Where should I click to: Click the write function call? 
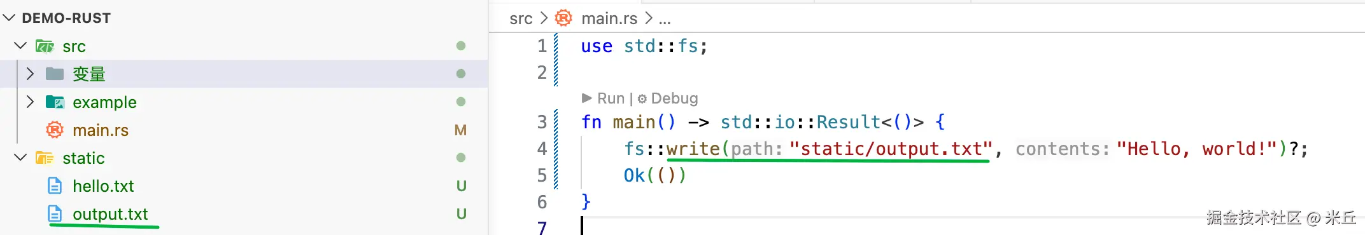pyautogui.click(x=693, y=149)
